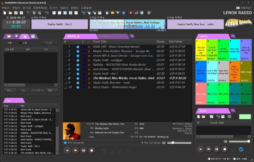
Task: Click the orange music folder icon in toolbar
Action: (x=112, y=13)
